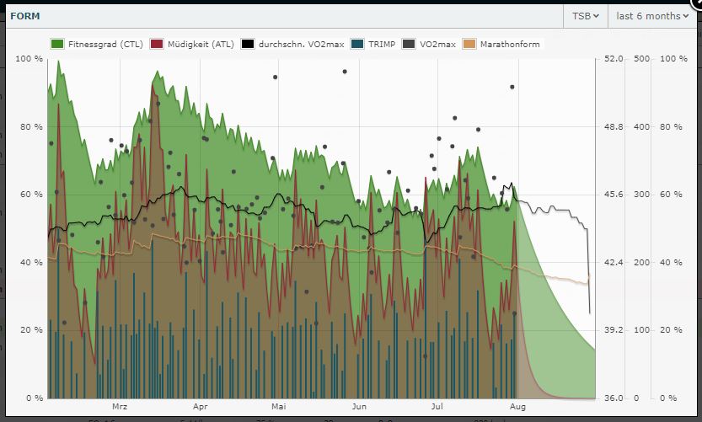This screenshot has width=702, height=422.
Task: Close the chart overlay with the X
Action: coord(697,3)
